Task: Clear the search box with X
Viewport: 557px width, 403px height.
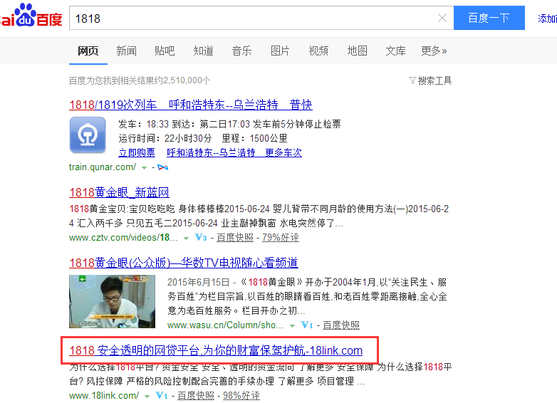Action: tap(442, 19)
